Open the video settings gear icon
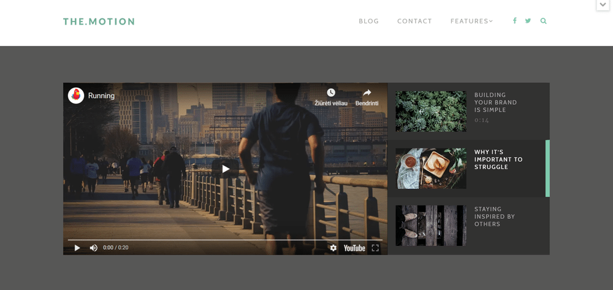The height and width of the screenshot is (290, 613). click(333, 248)
